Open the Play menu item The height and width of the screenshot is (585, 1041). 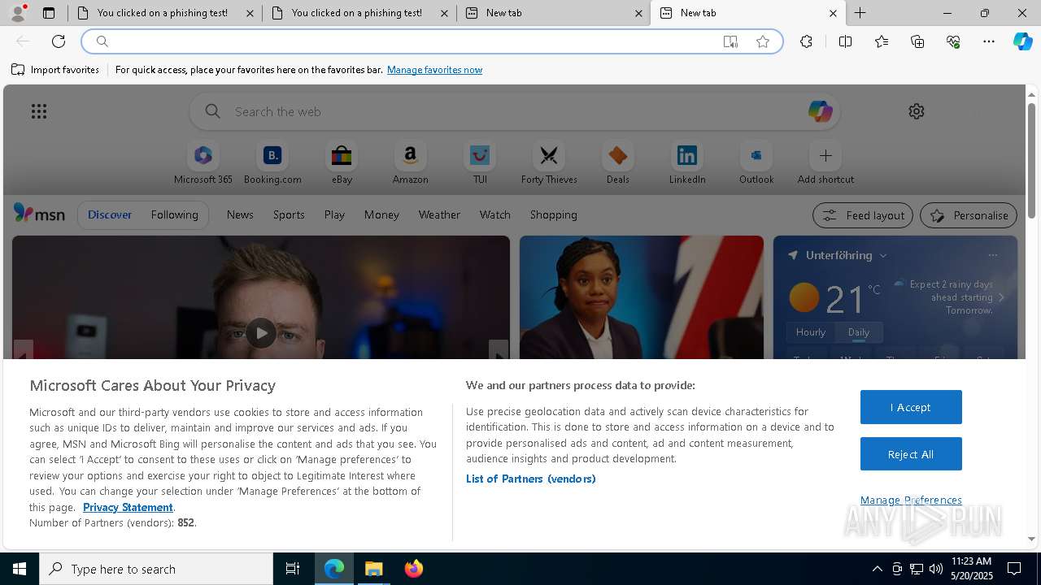pos(334,214)
